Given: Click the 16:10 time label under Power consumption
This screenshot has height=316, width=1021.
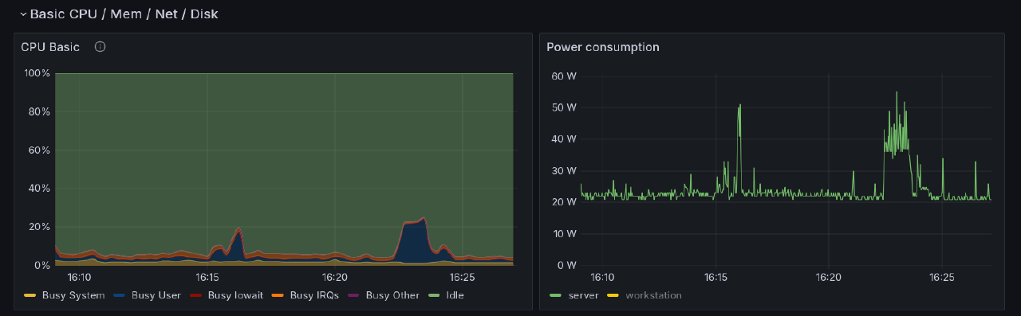Looking at the screenshot, I should click(x=603, y=278).
